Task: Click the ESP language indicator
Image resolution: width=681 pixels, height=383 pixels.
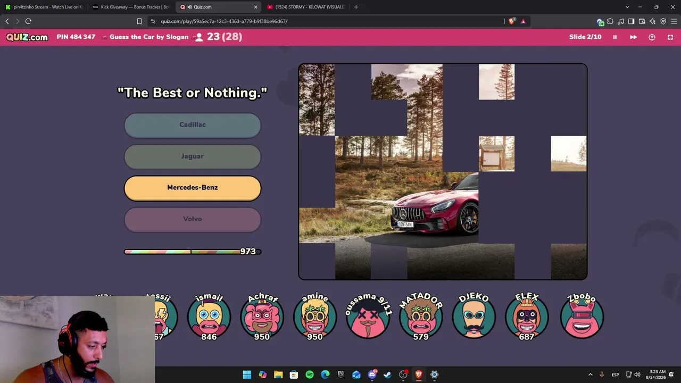Action: 615,374
